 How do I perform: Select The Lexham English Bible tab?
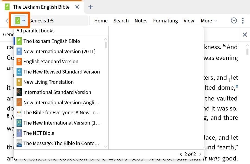tap(41, 7)
